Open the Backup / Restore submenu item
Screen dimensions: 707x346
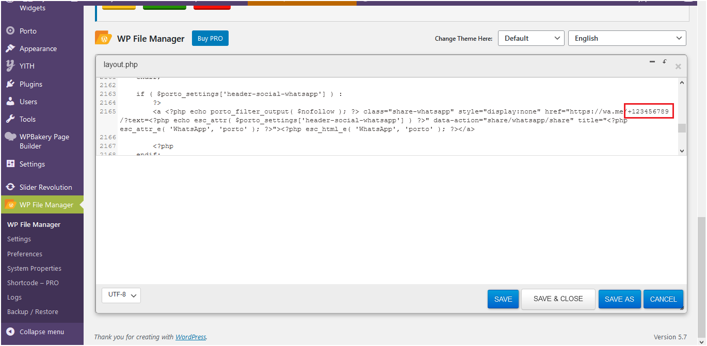(x=33, y=311)
